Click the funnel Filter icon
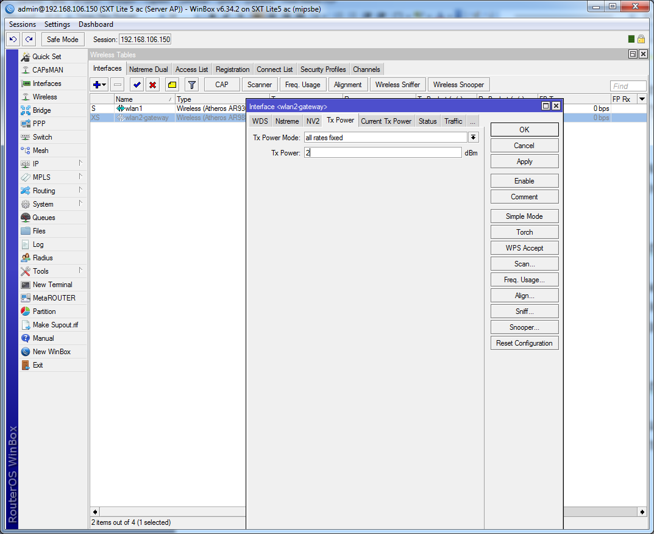The width and height of the screenshot is (654, 534). 191,85
